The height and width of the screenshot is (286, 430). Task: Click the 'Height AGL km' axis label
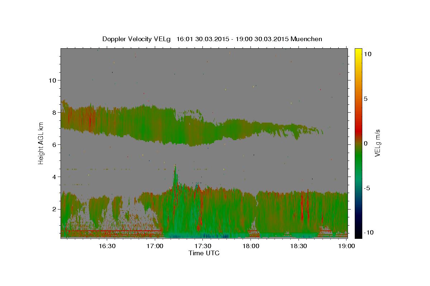click(x=41, y=143)
